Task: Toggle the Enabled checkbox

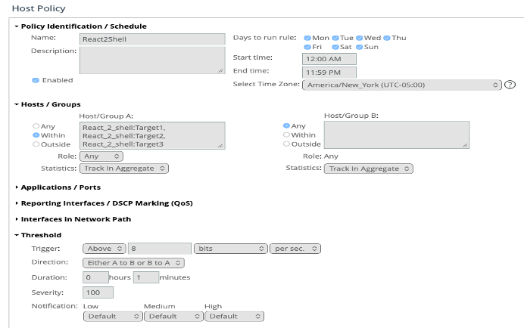Action: (36, 80)
